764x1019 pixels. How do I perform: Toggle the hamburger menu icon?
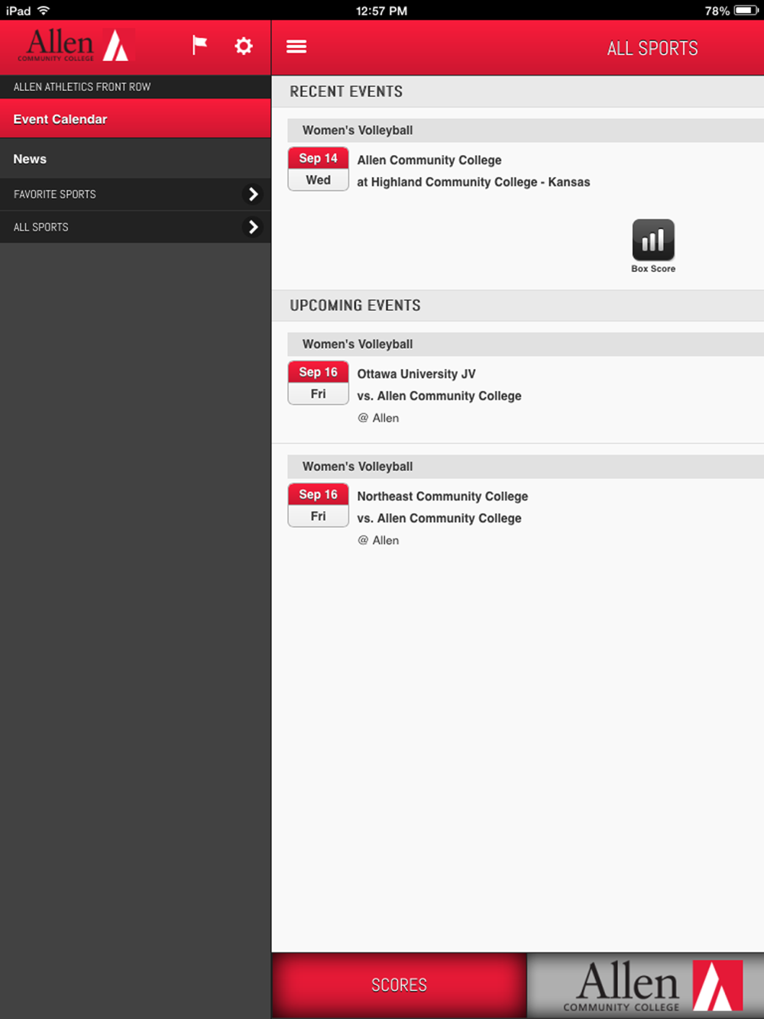[296, 47]
